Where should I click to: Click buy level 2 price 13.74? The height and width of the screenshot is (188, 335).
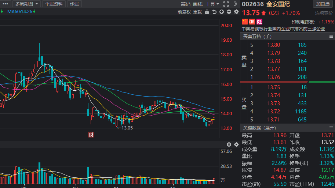(x=274, y=95)
